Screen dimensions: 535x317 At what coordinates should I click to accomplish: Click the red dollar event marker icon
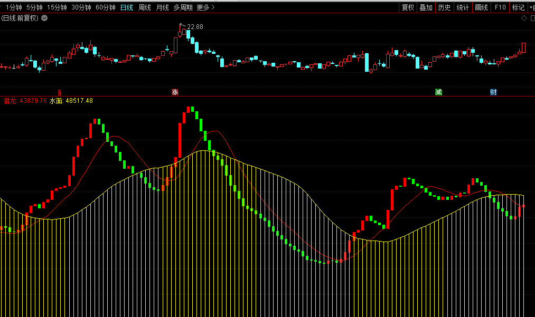click(59, 92)
